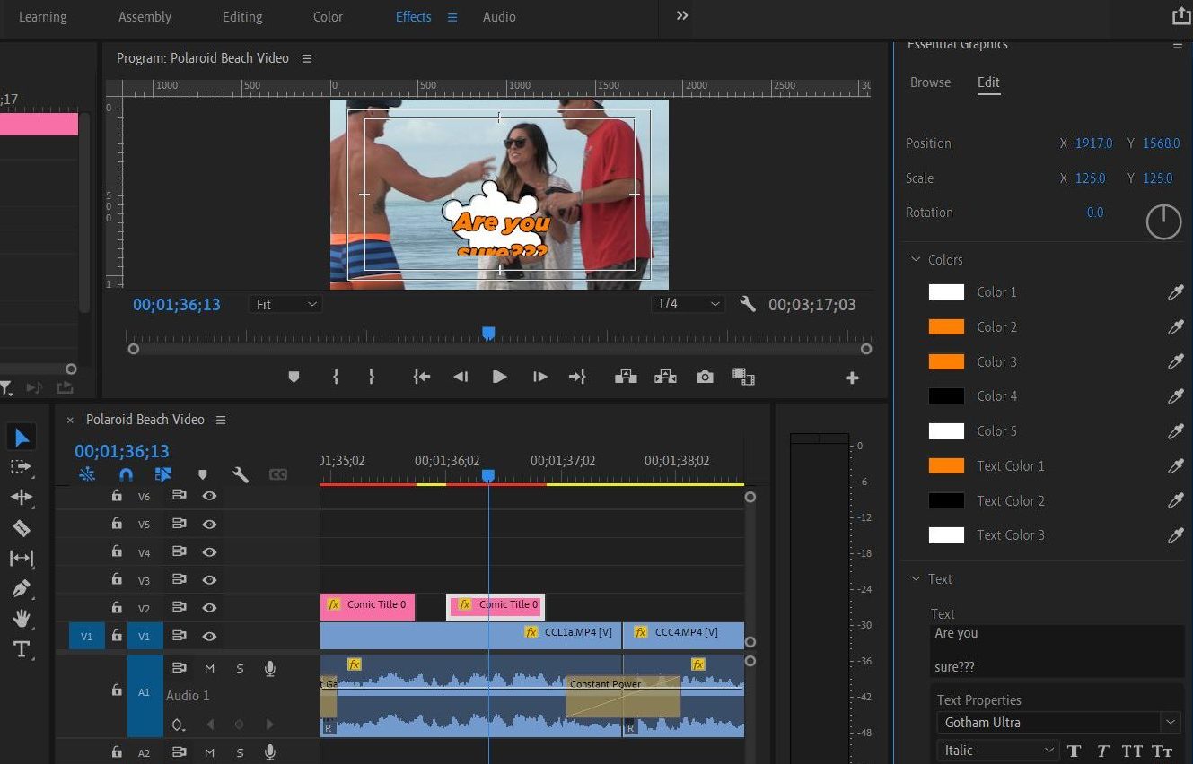Click the Color 2 orange swatch
Screen dimensions: 1193x764
pos(946,327)
